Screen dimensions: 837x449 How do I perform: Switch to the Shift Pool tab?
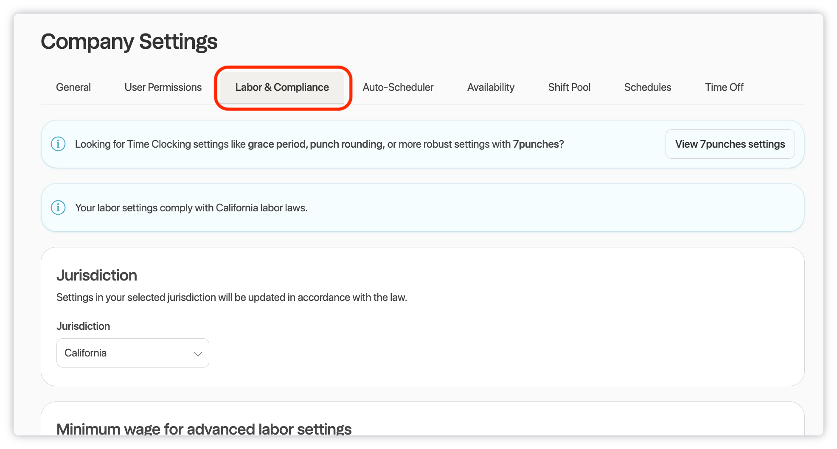569,87
